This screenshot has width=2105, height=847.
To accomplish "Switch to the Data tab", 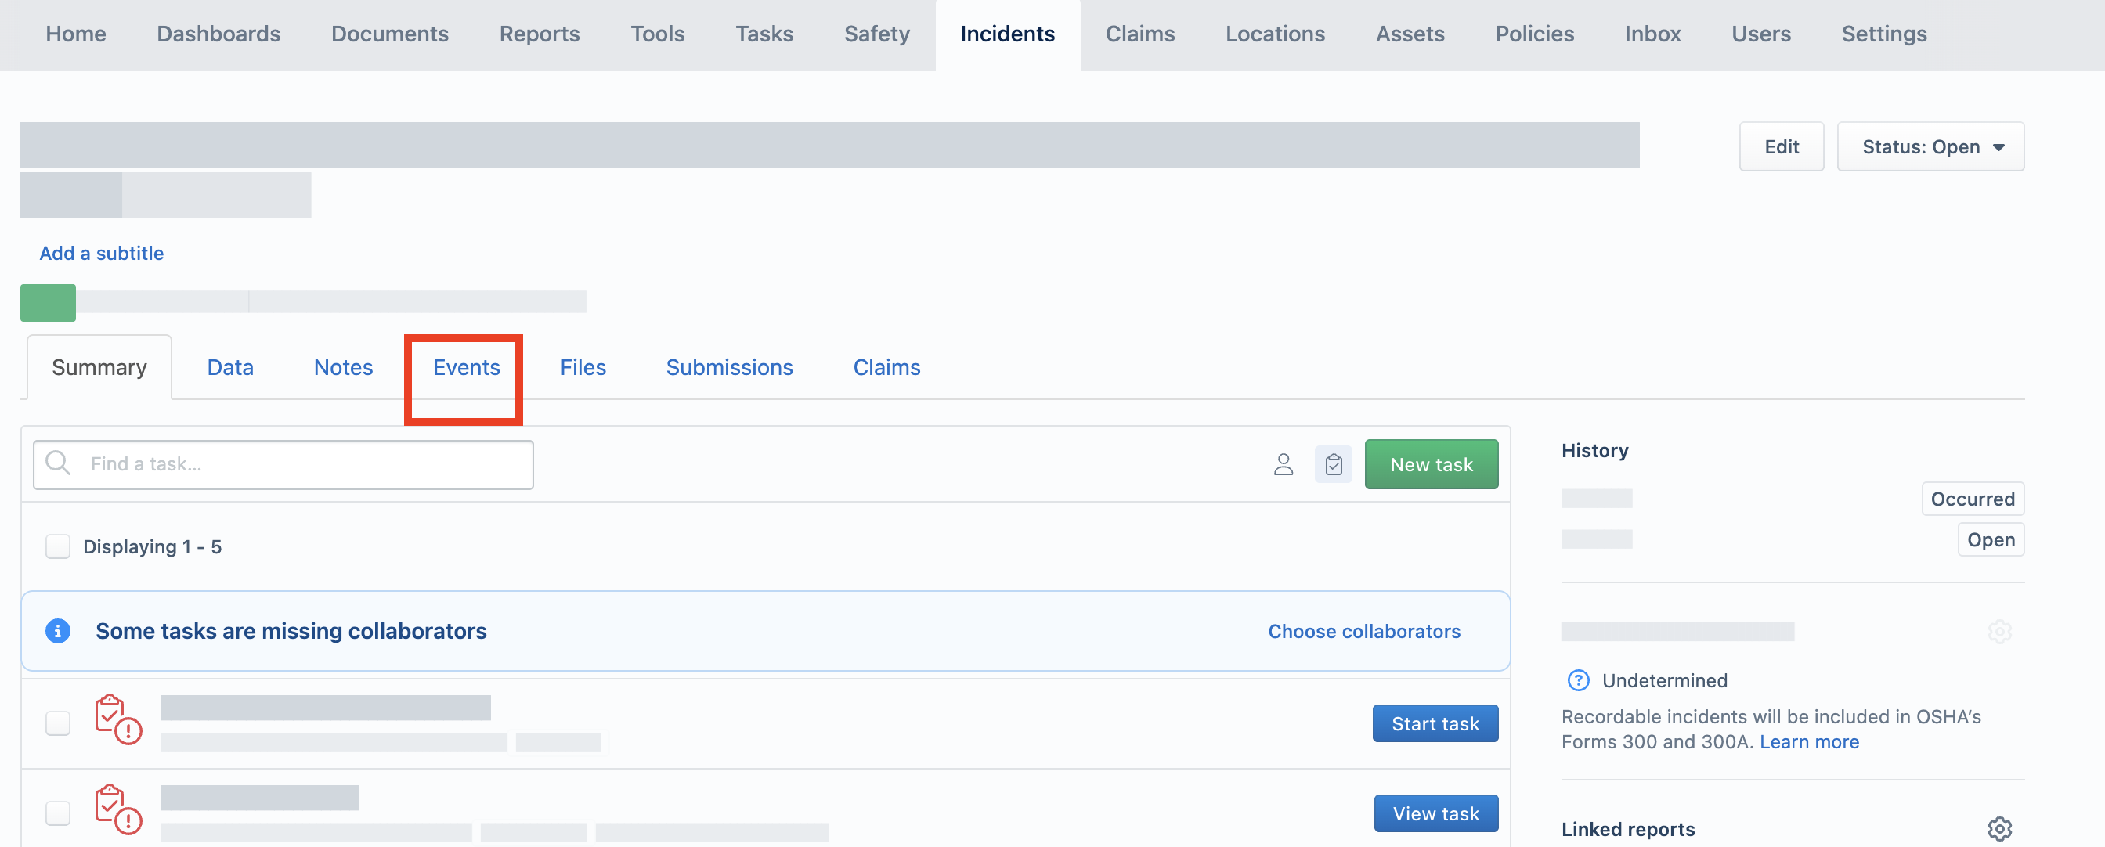I will 229,368.
